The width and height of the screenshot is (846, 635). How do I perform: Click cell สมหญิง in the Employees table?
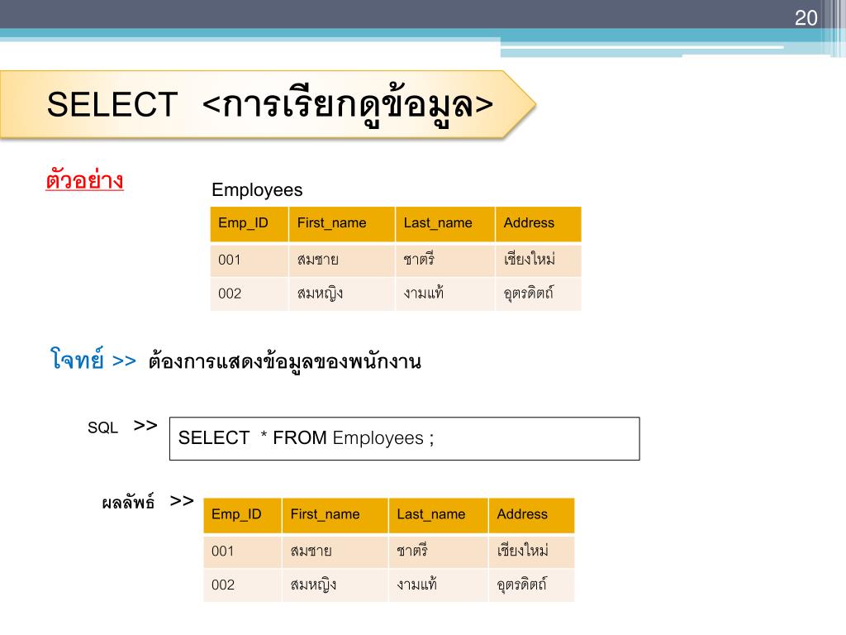click(x=342, y=294)
